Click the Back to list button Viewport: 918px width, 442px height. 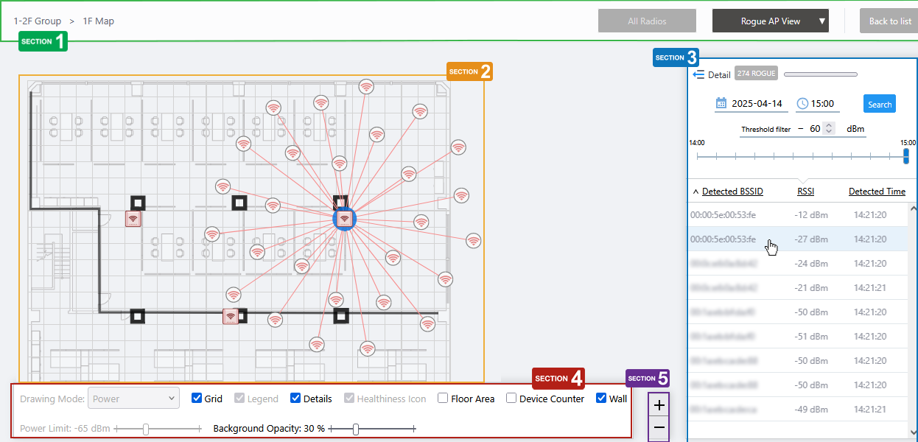pos(889,21)
